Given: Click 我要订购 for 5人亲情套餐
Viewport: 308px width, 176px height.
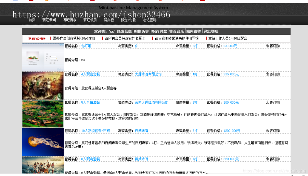Looking at the screenshot, I should 273,103.
